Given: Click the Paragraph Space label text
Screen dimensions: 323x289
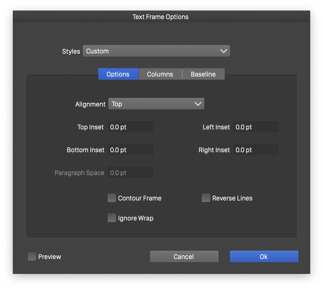Looking at the screenshot, I should click(79, 173).
